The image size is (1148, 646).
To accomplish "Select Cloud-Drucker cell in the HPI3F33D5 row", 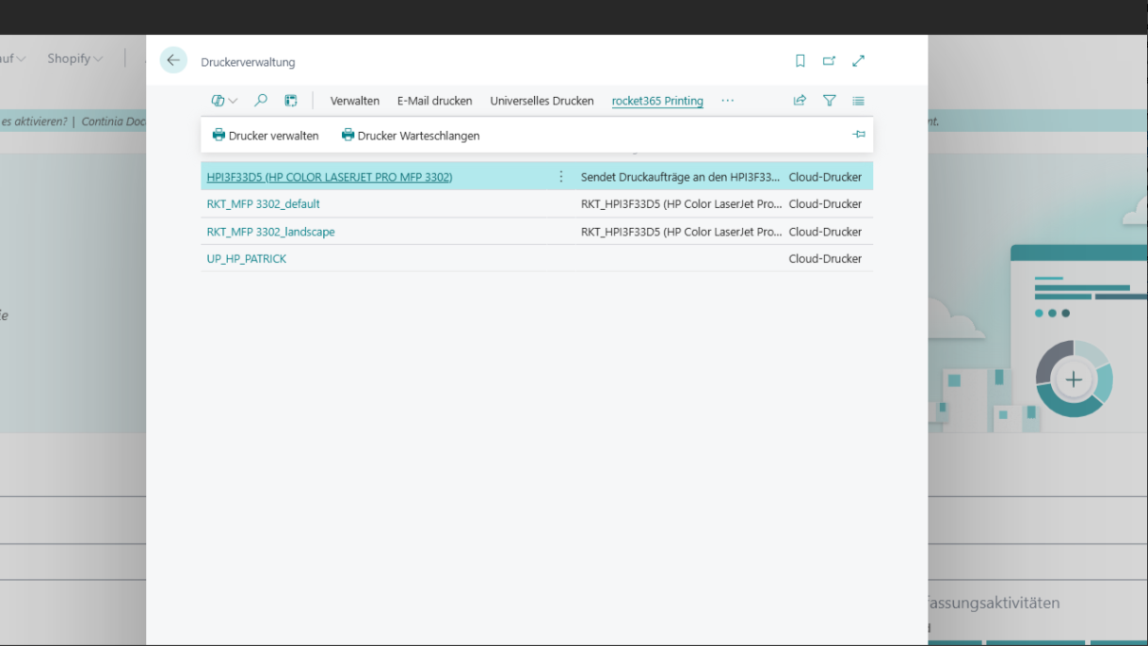I will [x=825, y=177].
